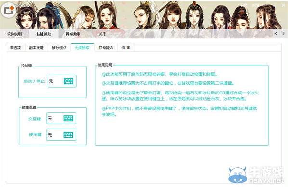Click left arrow to scroll top menu
Image resolution: width=288 pixels, height=187 pixels.
coord(276,33)
